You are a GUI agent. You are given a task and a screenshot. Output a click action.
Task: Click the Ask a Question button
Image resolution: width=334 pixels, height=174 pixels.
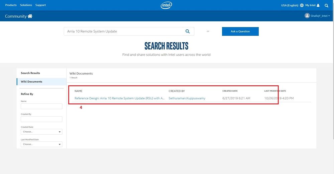(240, 31)
